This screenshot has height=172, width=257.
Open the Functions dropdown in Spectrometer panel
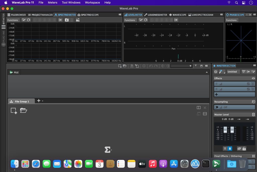point(13,20)
